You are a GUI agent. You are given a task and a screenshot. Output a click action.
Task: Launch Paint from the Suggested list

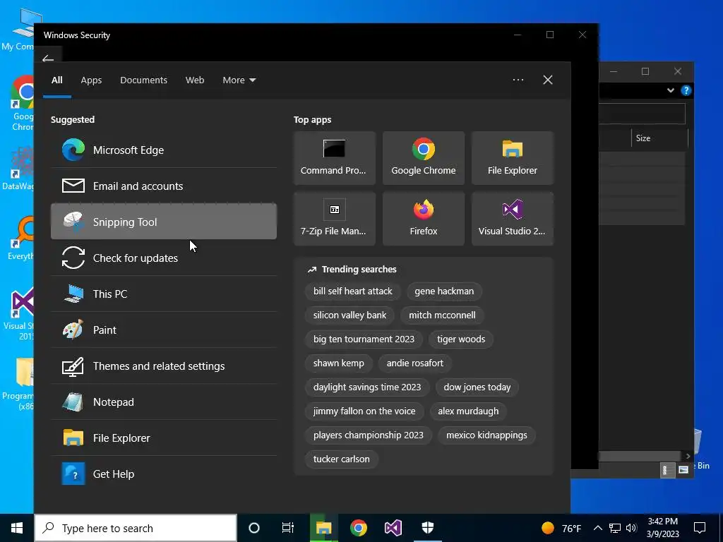(164, 330)
